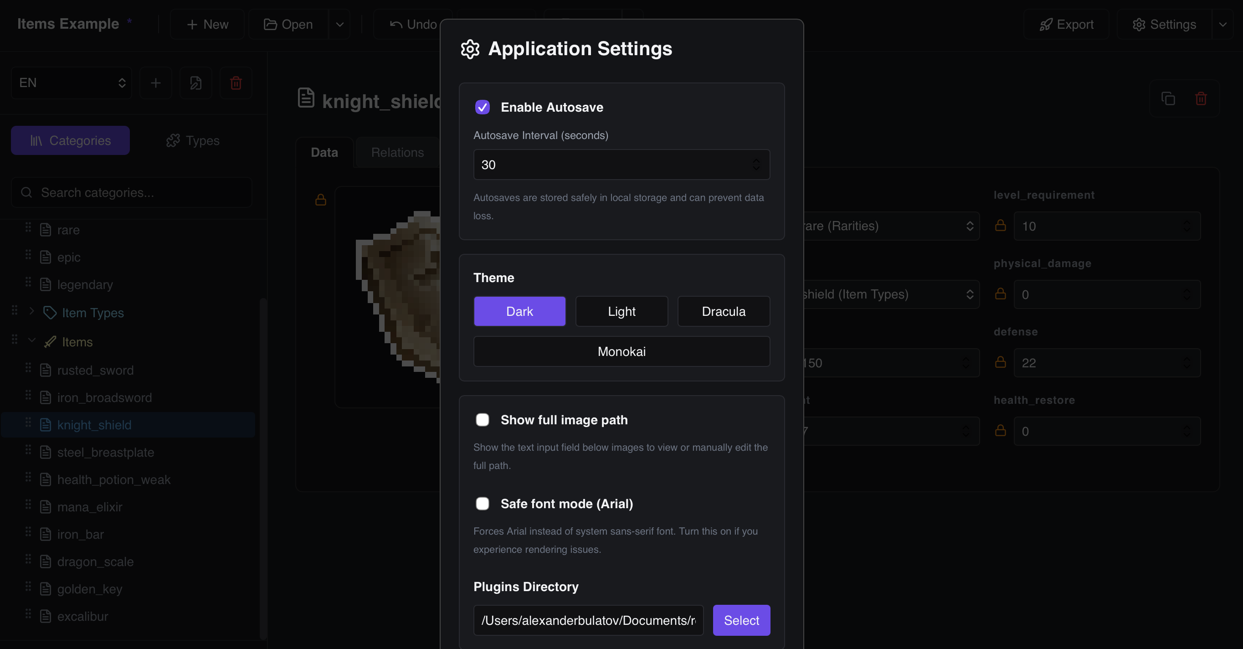Select the Light theme option
The image size is (1243, 649).
[x=621, y=311]
